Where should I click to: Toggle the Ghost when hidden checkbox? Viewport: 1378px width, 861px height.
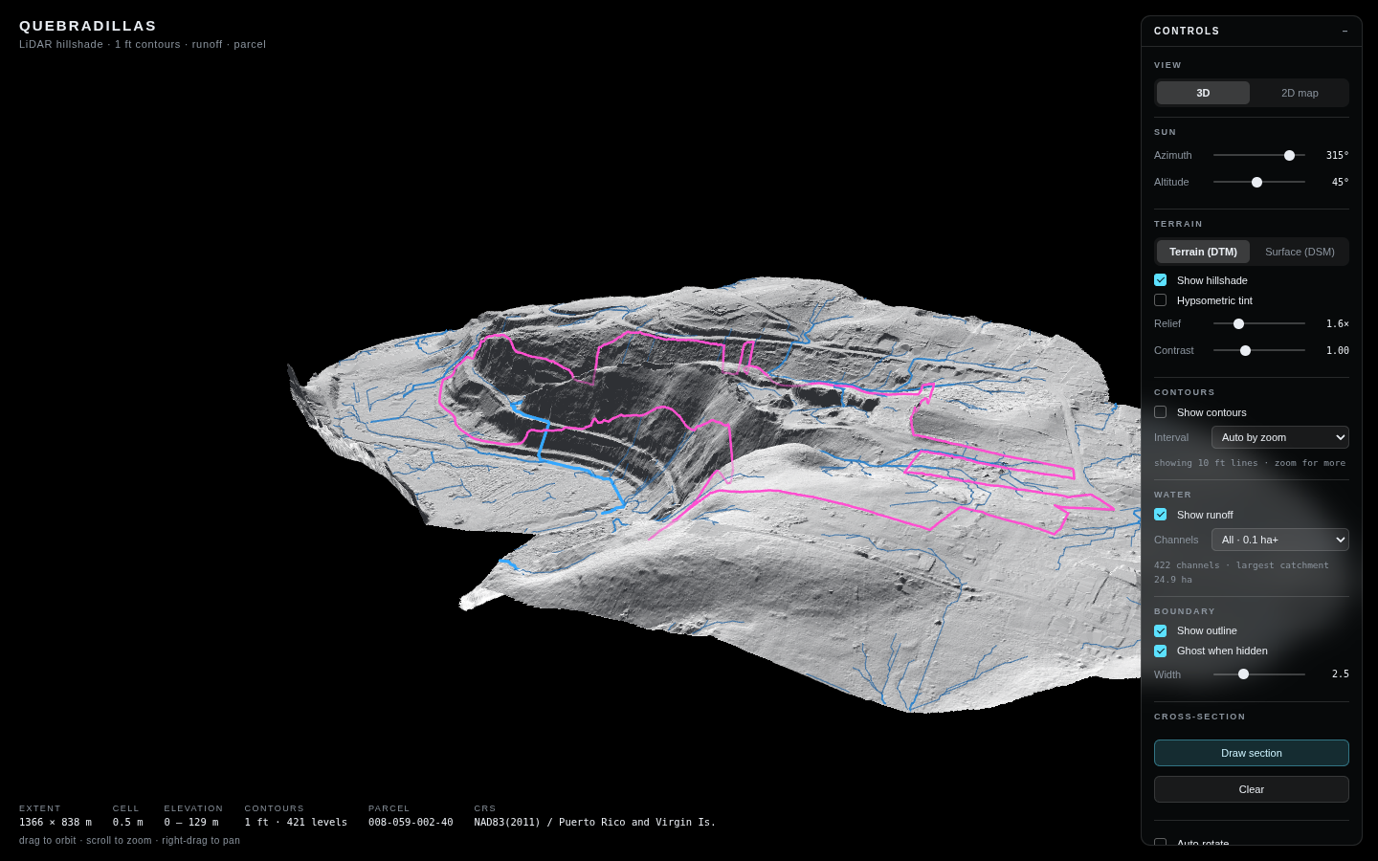coord(1161,651)
